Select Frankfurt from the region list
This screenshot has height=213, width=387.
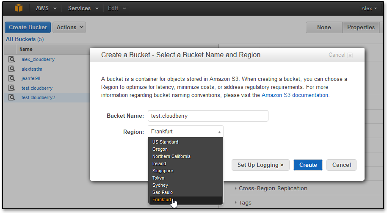[162, 200]
